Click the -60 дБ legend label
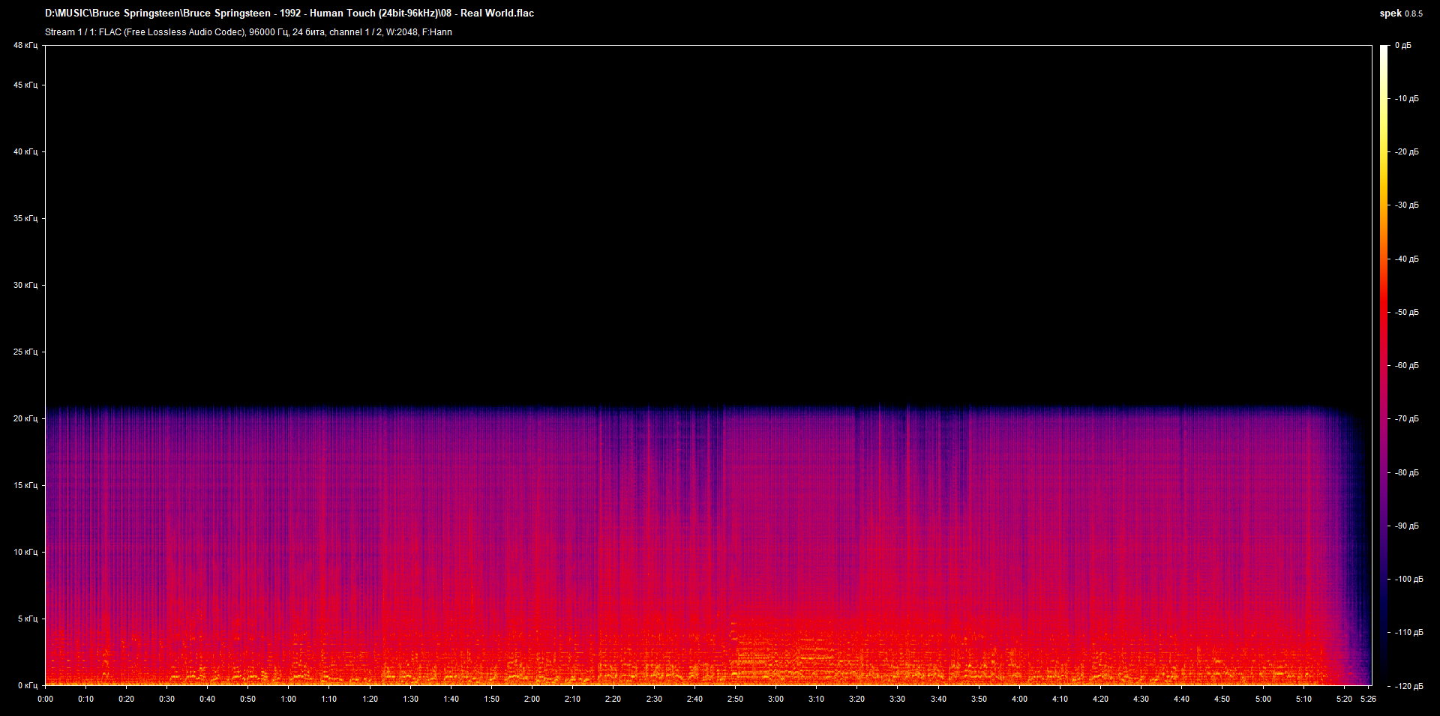This screenshot has height=716, width=1440. [1407, 366]
